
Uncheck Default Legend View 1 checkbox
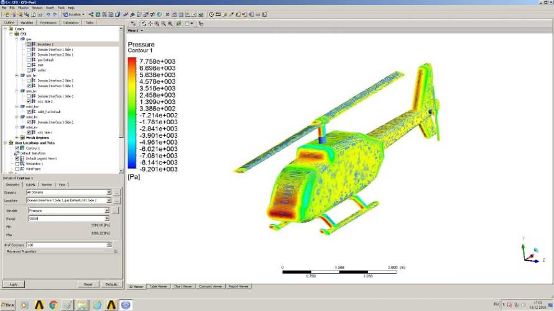pos(17,159)
